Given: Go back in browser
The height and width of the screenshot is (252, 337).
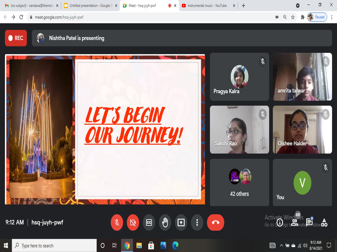Looking at the screenshot, I should click(x=6, y=17).
